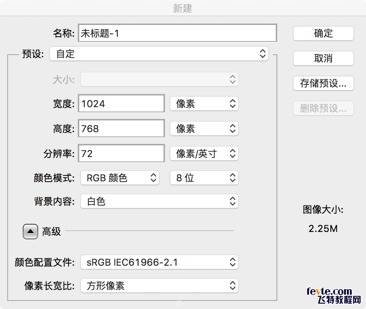Click the 取消 (Cancel) button
The image size is (366, 309).
(x=323, y=58)
